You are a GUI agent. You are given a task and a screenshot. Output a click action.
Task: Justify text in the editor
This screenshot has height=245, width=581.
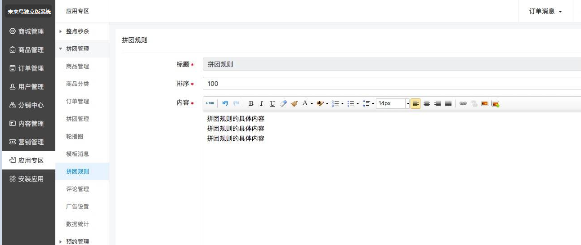point(448,103)
